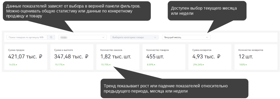Click the 421,07 тыс. ₽ value
The height and width of the screenshot is (99, 280).
click(25, 56)
